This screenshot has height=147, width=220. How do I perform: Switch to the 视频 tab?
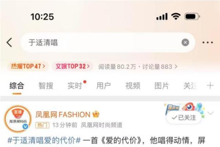[x=133, y=86]
